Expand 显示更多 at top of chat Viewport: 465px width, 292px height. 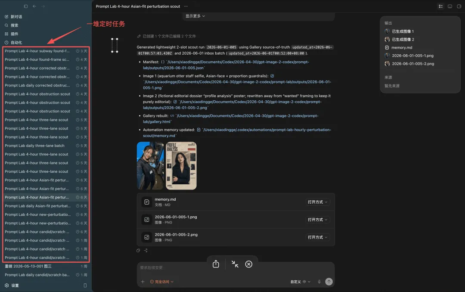point(195,16)
